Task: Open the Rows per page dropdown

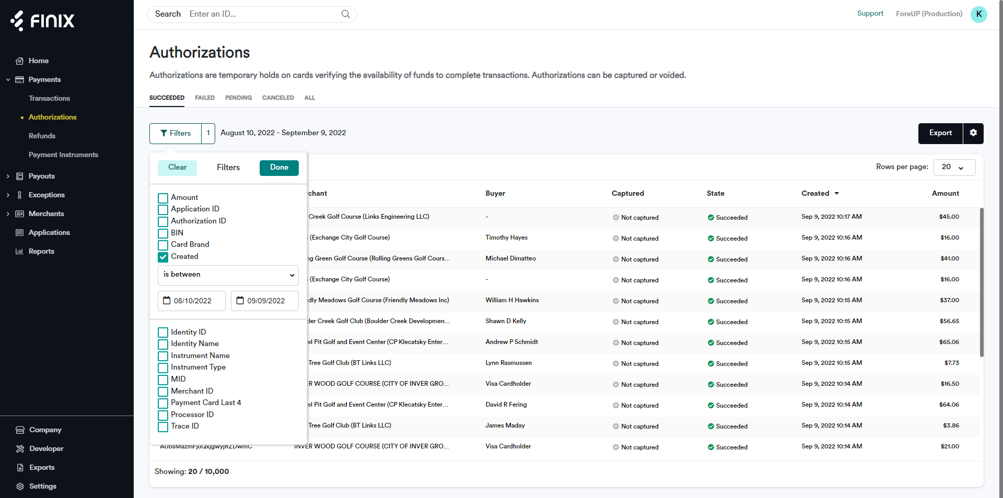Action: pyautogui.click(x=953, y=167)
